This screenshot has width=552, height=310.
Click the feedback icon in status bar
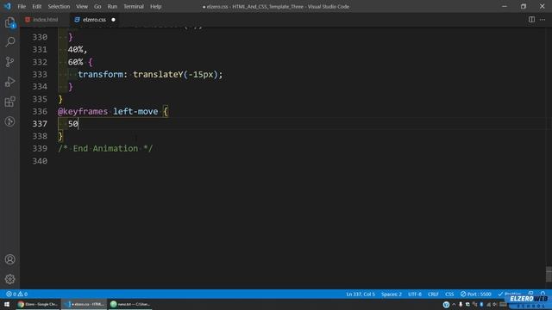point(530,293)
